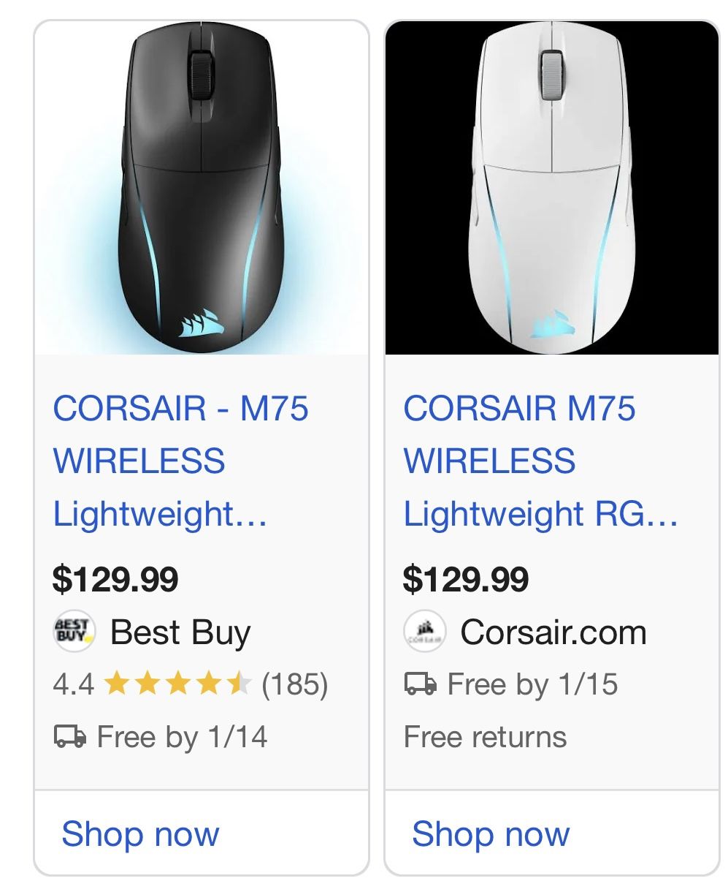Click the Free by 1/15 delivery text
The width and height of the screenshot is (728, 881).
[x=532, y=684]
